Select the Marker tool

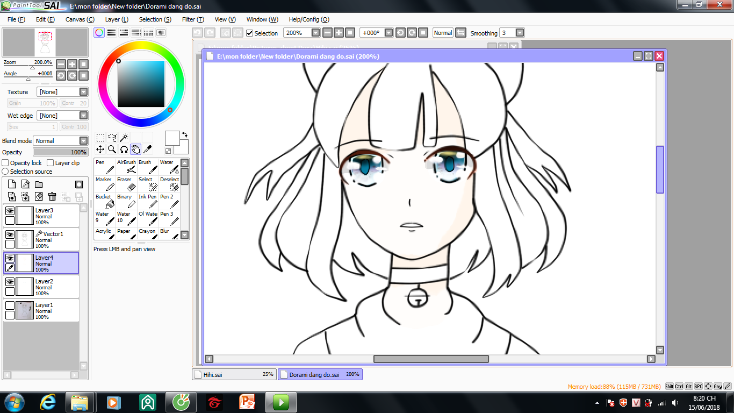pyautogui.click(x=105, y=184)
